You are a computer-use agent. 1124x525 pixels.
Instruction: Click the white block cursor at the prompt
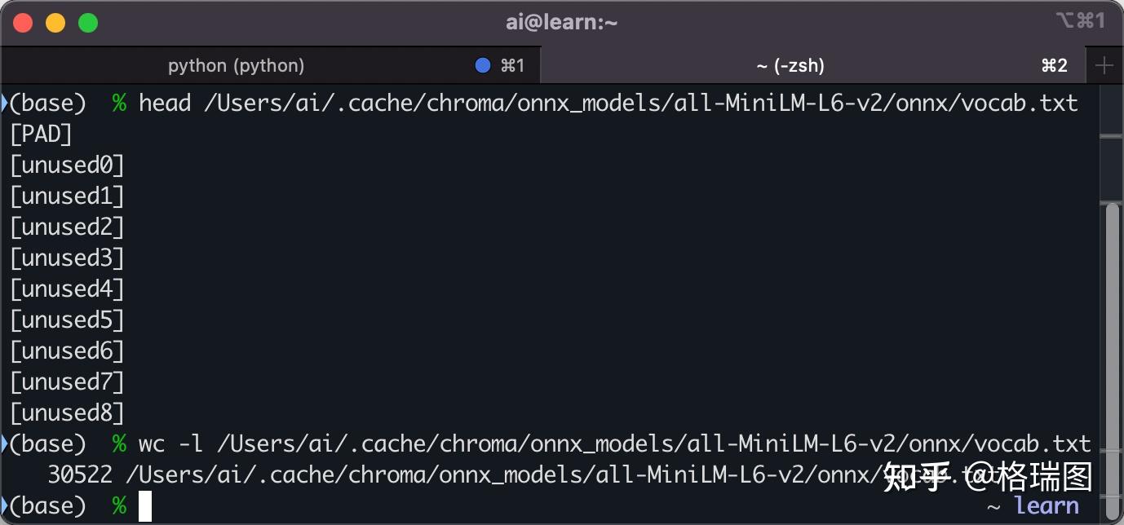tap(145, 506)
